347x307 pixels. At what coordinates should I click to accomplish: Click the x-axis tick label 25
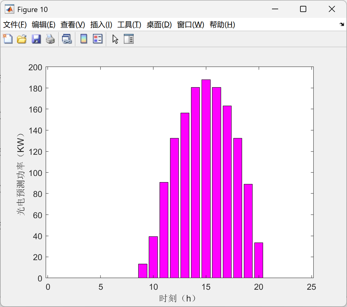[x=311, y=287]
